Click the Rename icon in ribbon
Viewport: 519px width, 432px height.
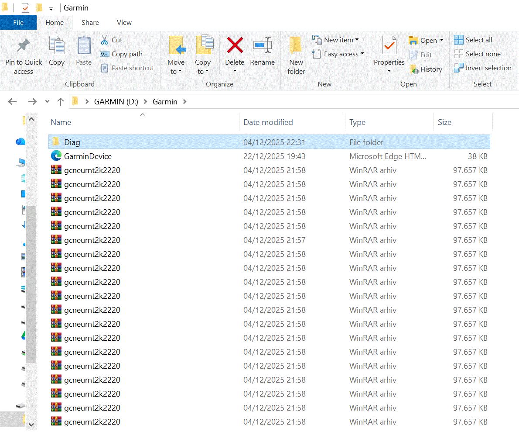[x=262, y=45]
